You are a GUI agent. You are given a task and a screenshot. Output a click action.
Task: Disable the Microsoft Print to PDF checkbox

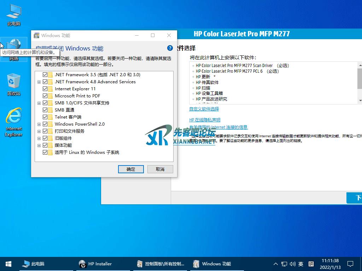(x=45, y=96)
